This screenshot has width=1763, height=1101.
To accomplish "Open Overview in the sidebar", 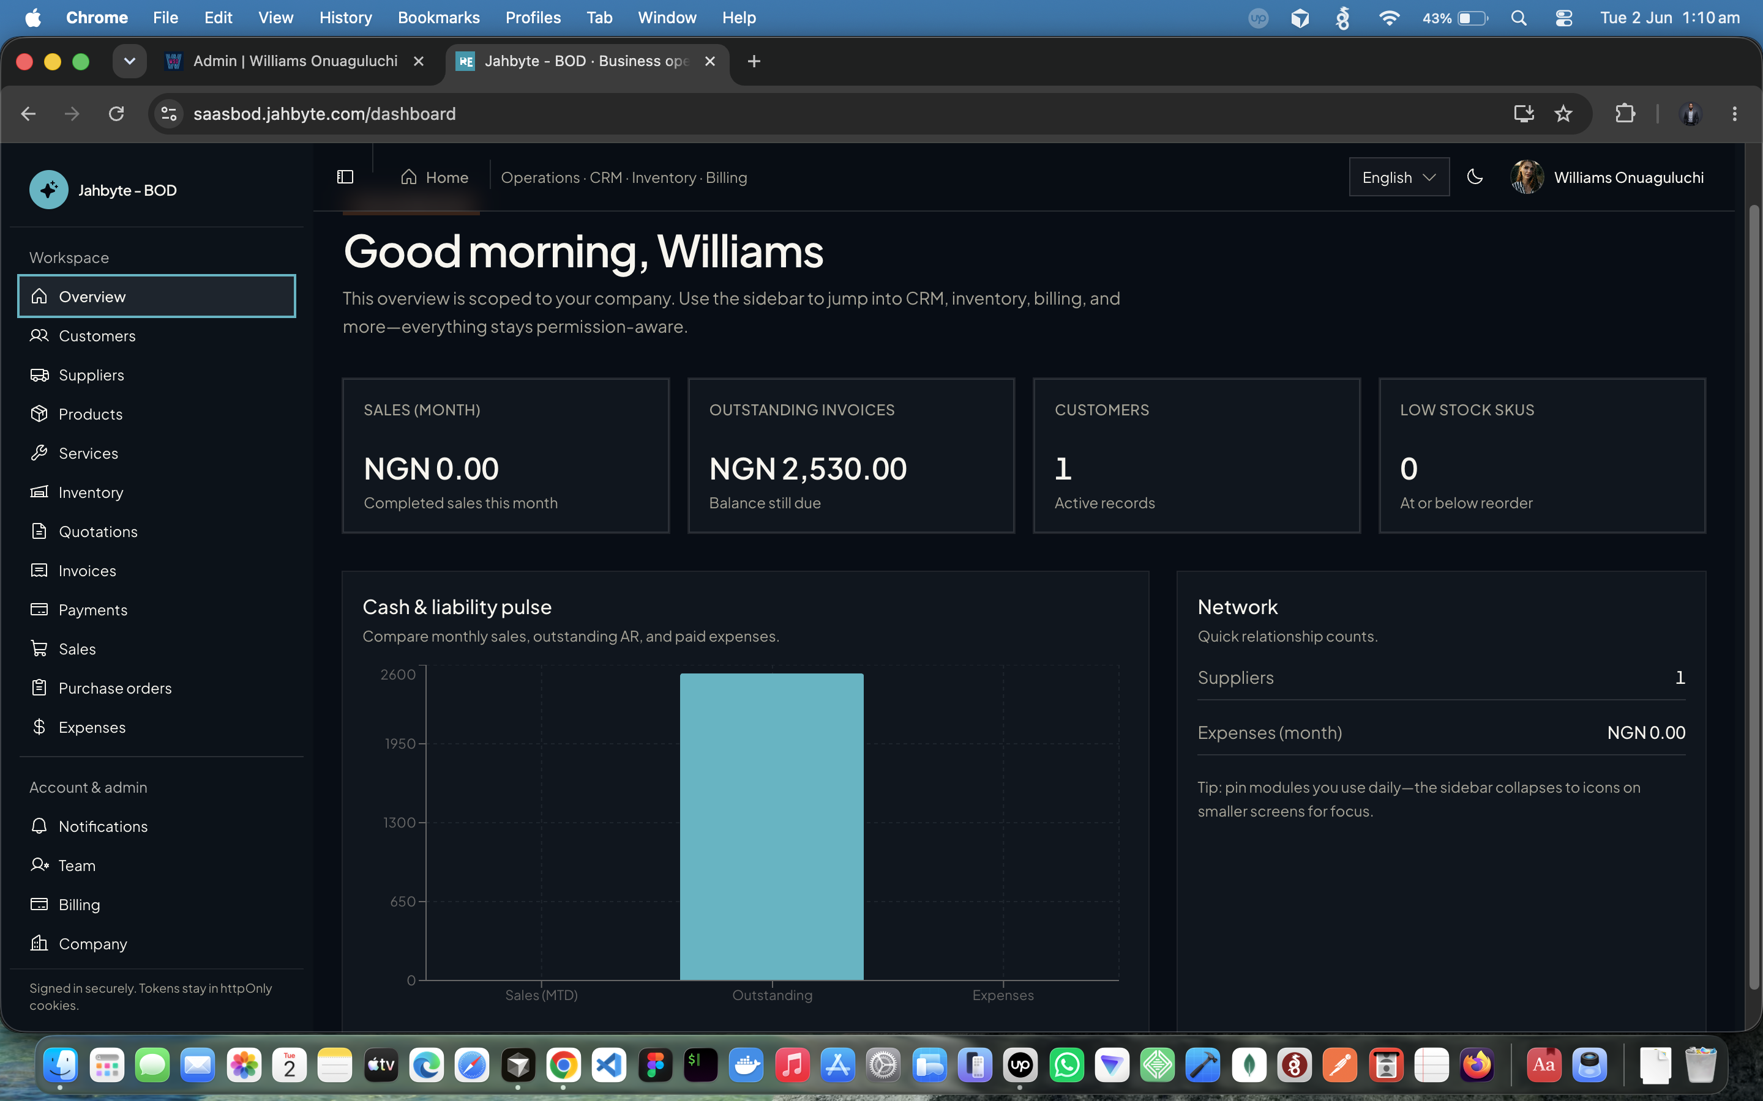I will coord(157,297).
